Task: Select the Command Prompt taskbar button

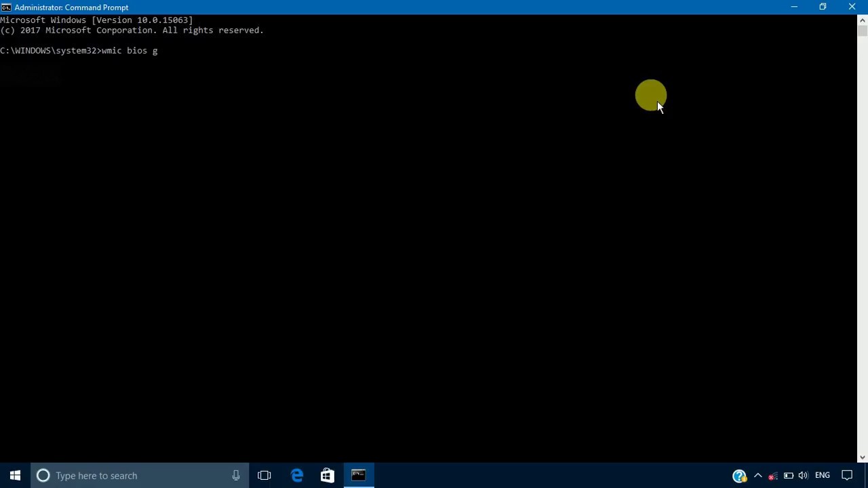Action: [359, 475]
